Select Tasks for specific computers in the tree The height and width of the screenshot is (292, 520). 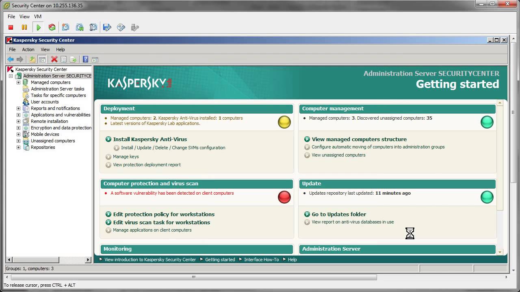coord(58,95)
